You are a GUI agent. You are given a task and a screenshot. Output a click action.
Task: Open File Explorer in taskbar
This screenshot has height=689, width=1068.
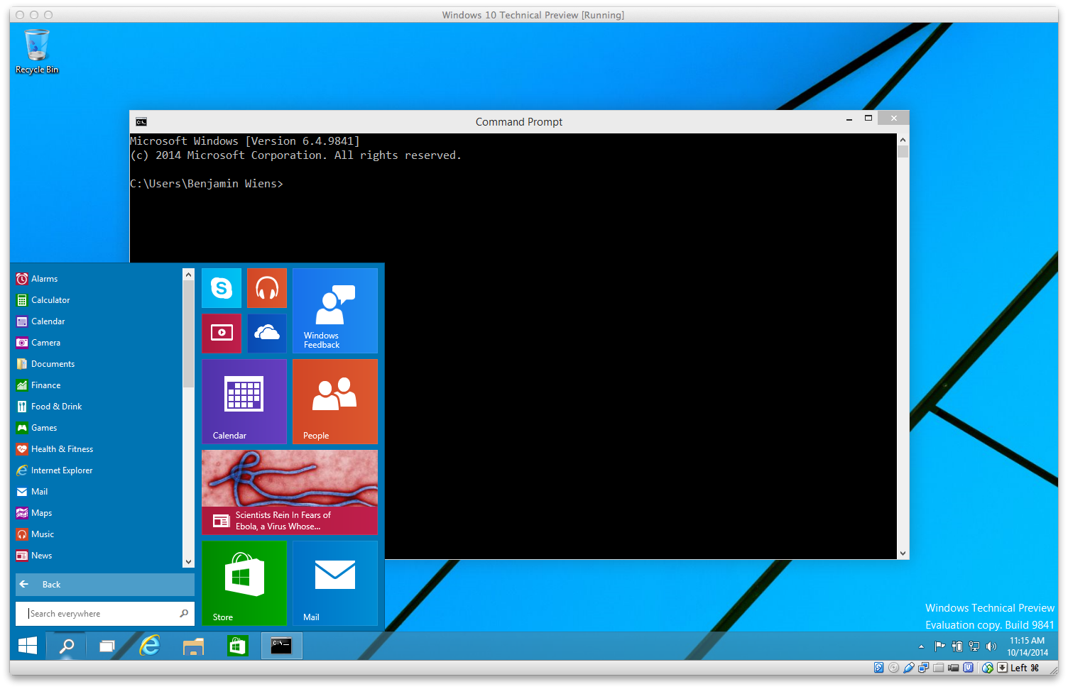tap(193, 646)
